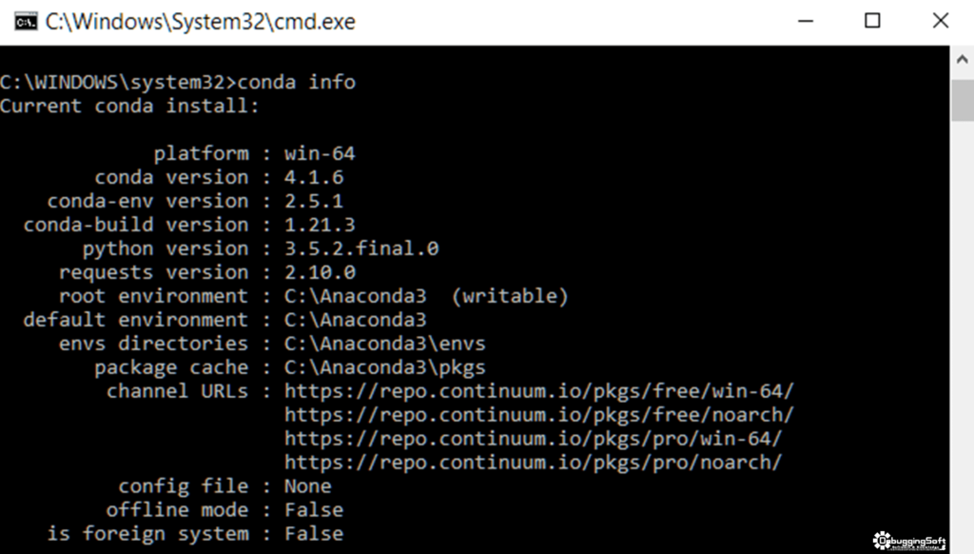
Task: Click the pkgs/free/noarch channel URL
Action: (x=539, y=415)
